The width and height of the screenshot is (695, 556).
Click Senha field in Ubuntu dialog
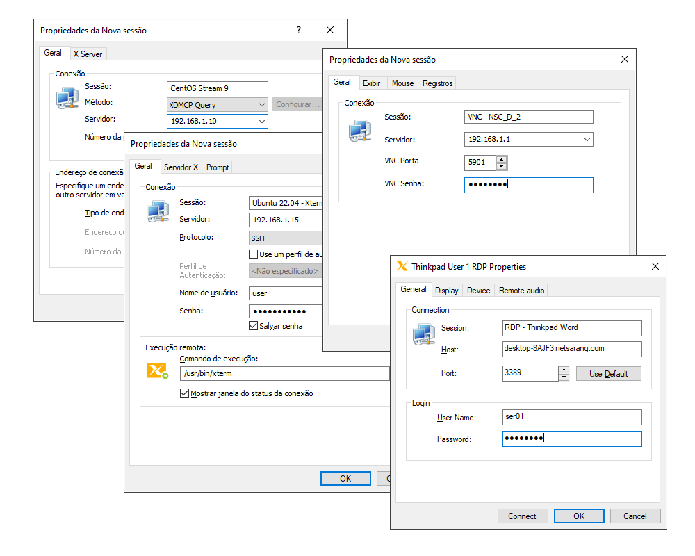286,311
